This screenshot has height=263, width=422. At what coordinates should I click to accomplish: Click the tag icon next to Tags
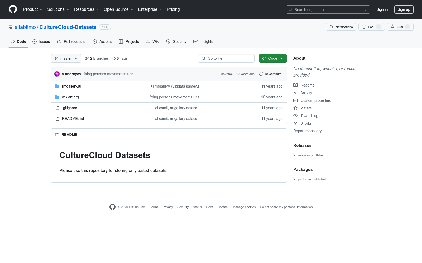click(x=114, y=58)
